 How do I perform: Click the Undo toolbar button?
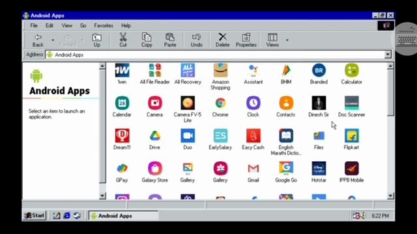click(x=197, y=40)
